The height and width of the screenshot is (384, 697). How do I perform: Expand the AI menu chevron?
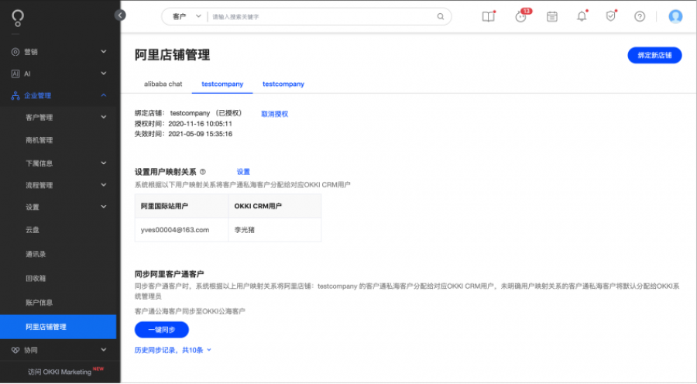point(104,74)
